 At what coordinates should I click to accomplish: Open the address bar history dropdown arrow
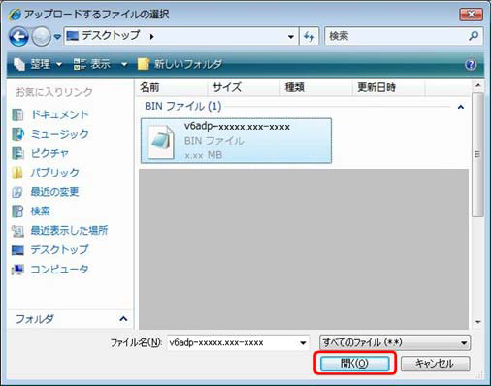(291, 37)
